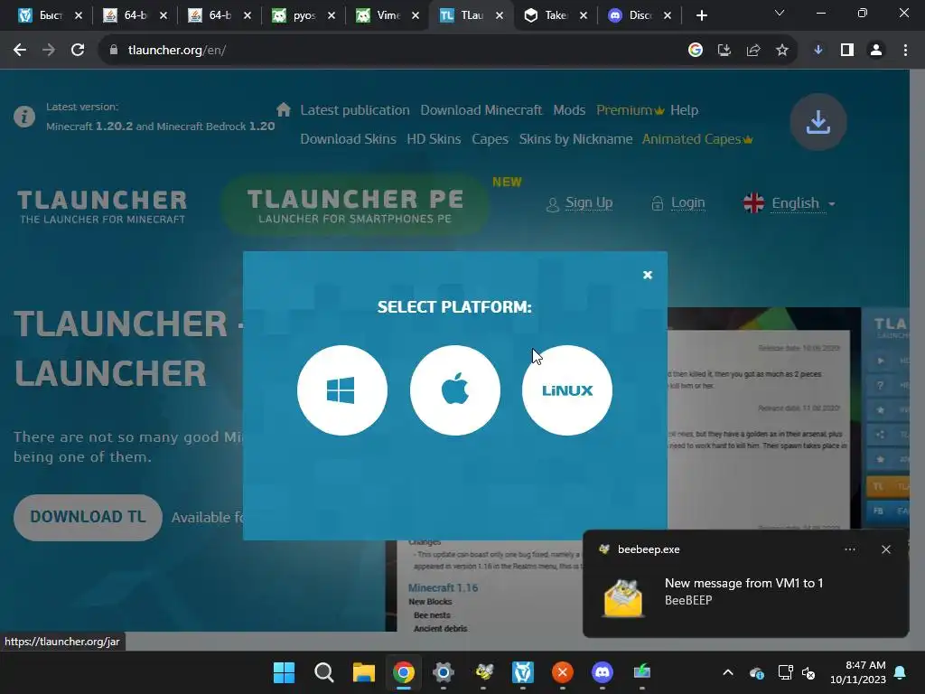Click the round download icon on the page

tap(818, 122)
